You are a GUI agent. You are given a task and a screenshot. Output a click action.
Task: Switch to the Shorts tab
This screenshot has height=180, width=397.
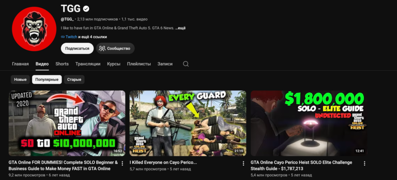tap(62, 64)
